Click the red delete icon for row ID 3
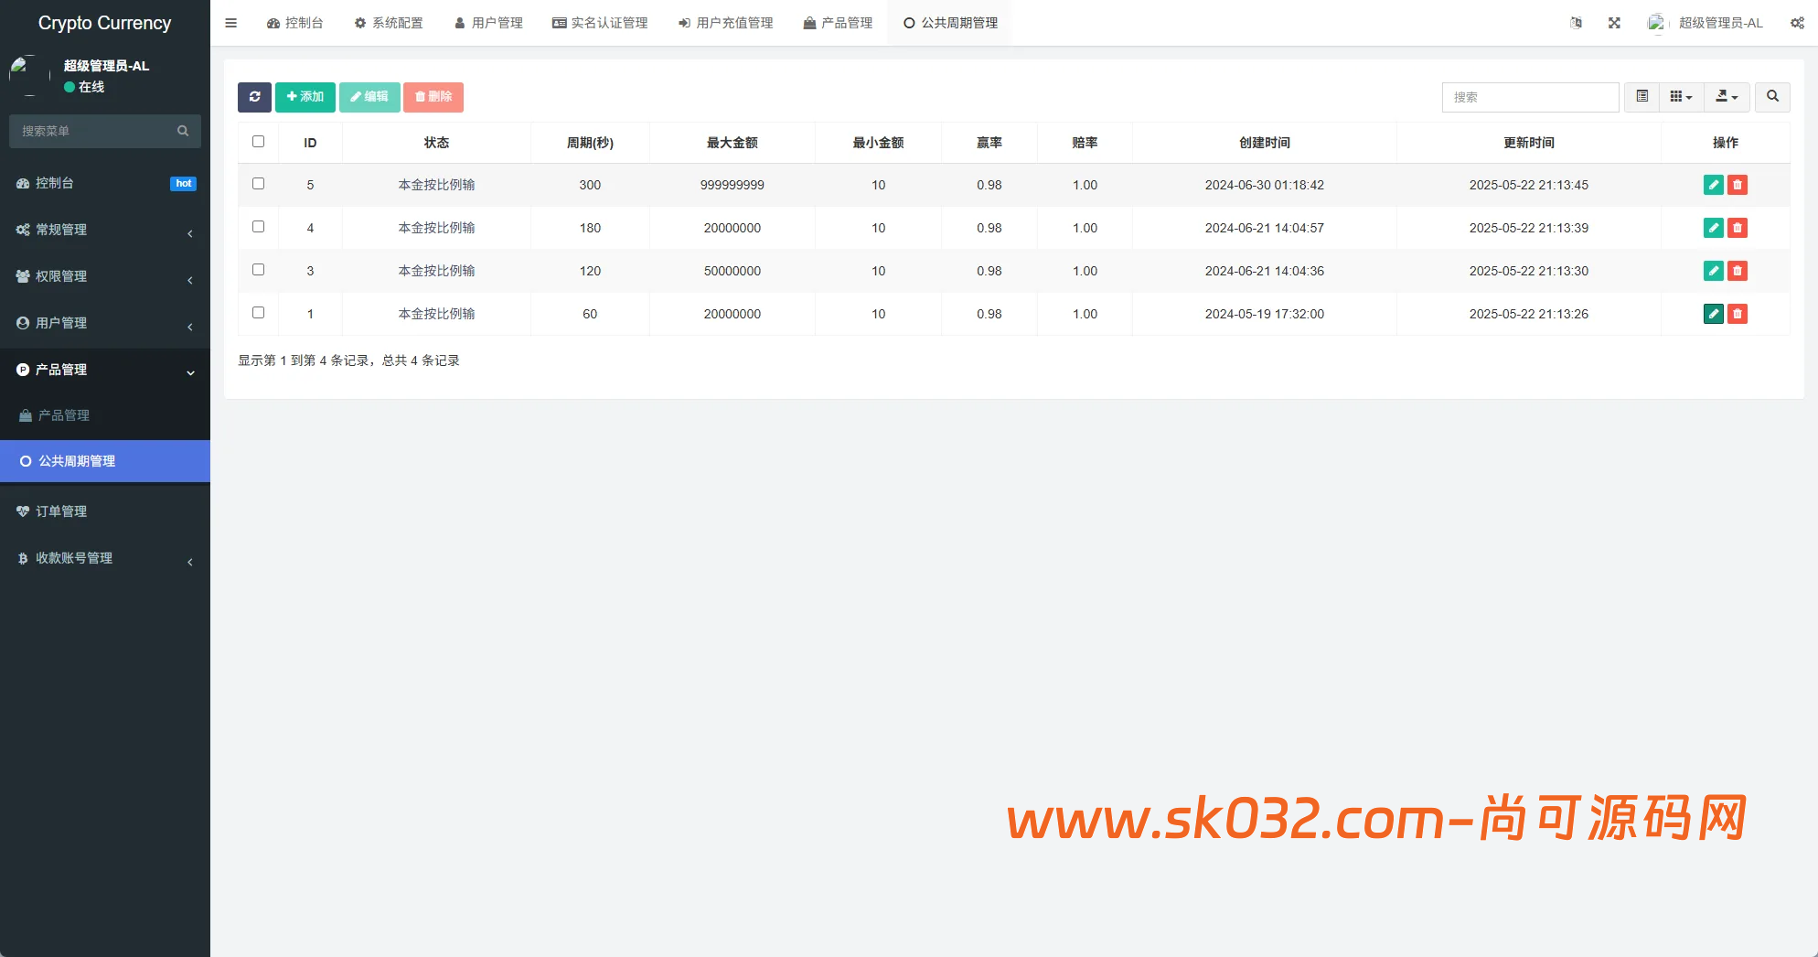The height and width of the screenshot is (957, 1818). [x=1737, y=271]
